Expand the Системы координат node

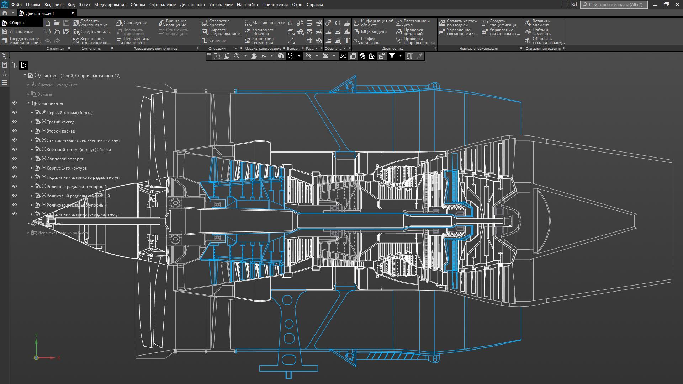29,85
